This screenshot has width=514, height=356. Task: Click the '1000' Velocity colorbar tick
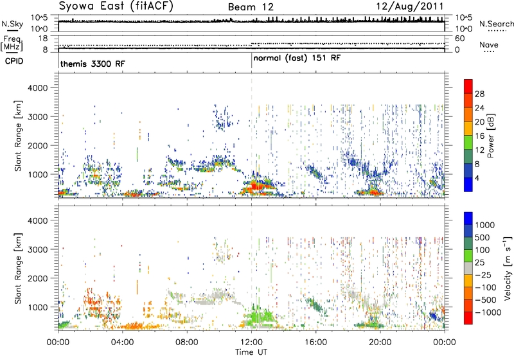coord(485,225)
